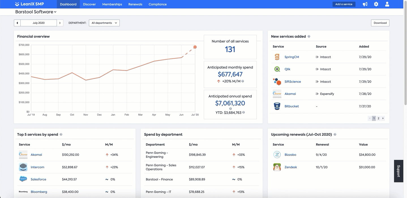
Task: Click the help icon next to YTD spend
Action: tap(244, 112)
